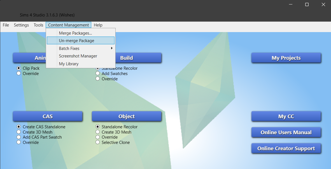This screenshot has width=331, height=169.
Task: Select Standalone Recolor under Object
Action: [116, 127]
